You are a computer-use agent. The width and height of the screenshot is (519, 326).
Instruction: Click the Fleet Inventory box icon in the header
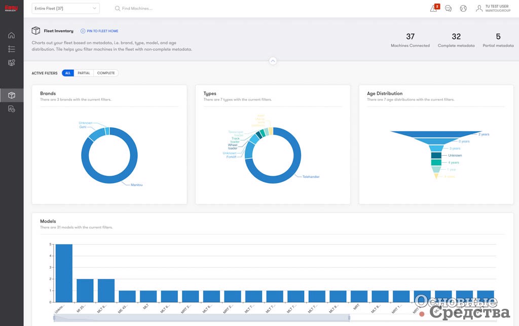pyautogui.click(x=36, y=31)
